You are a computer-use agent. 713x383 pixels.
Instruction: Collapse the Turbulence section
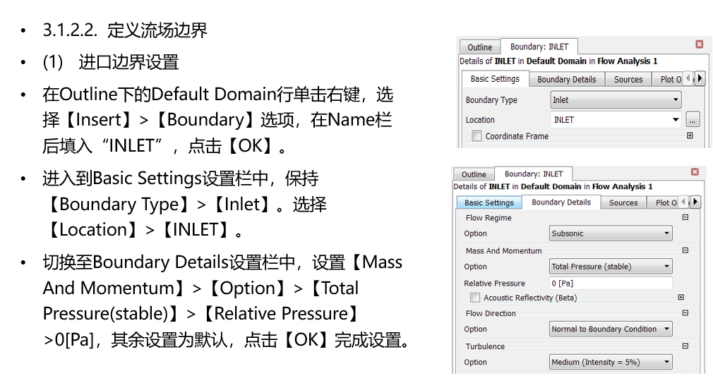[x=685, y=346]
